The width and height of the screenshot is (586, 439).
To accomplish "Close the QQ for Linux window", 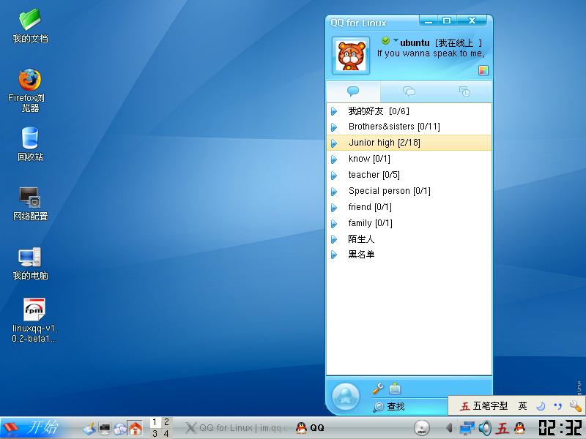I will pos(472,21).
